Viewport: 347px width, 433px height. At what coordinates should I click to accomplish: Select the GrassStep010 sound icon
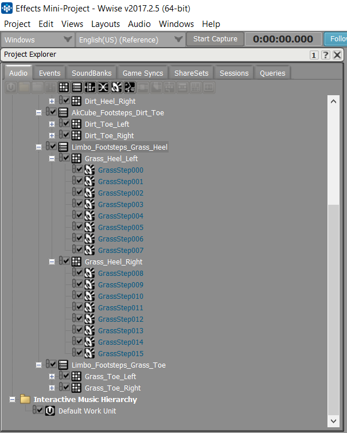pos(89,296)
